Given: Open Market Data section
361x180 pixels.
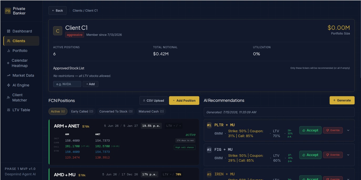Looking at the screenshot, I should click(x=21, y=75).
